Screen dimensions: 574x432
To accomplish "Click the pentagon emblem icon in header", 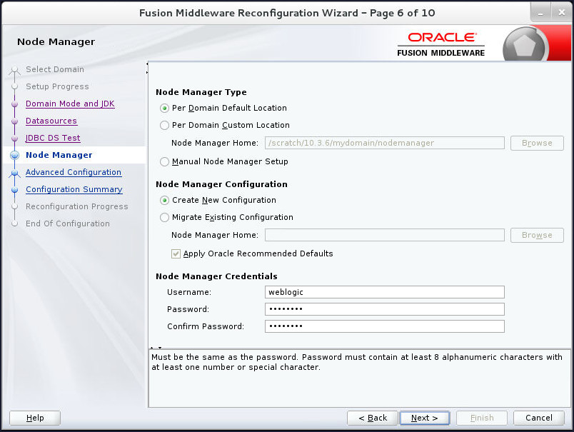I will [525, 45].
